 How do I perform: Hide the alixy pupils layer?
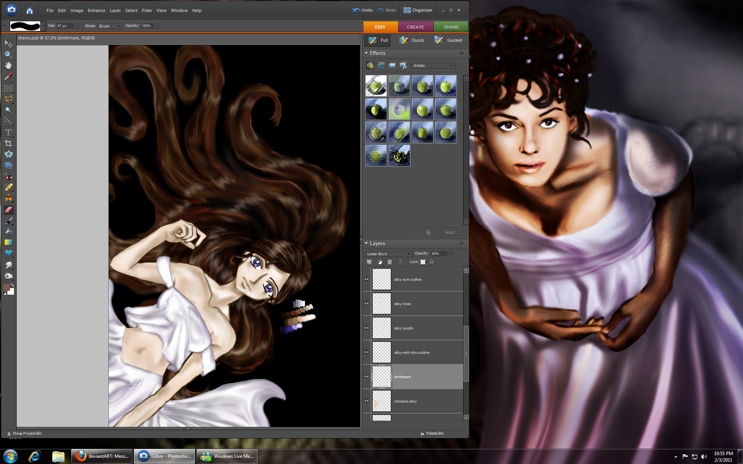(x=366, y=328)
